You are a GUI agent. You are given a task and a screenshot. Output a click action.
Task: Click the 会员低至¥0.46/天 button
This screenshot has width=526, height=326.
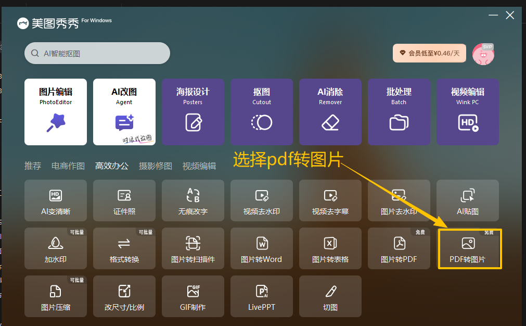[x=429, y=53]
